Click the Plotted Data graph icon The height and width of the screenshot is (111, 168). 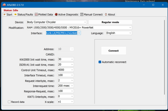[36, 14]
